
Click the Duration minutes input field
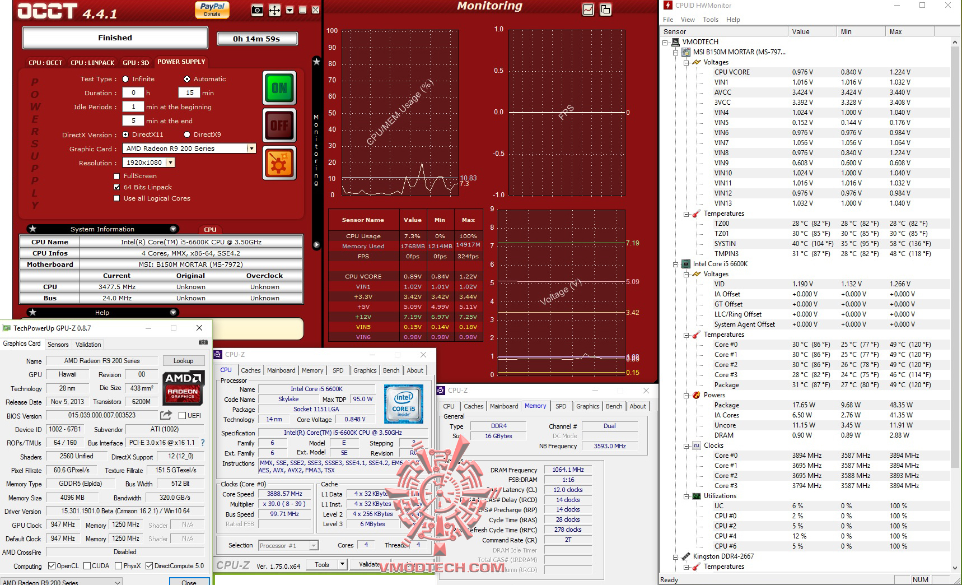point(189,93)
